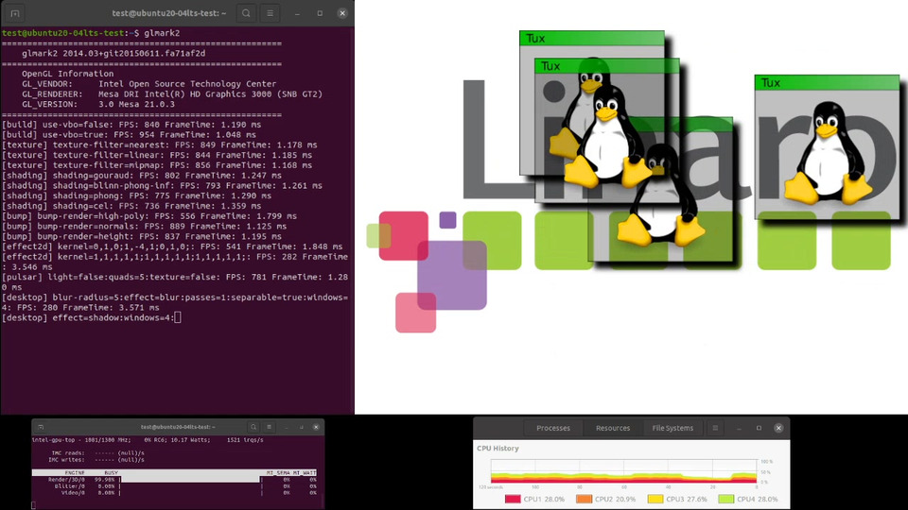The width and height of the screenshot is (908, 510).
Task: Open search in the intel-gpu-top terminal
Action: tap(253, 427)
